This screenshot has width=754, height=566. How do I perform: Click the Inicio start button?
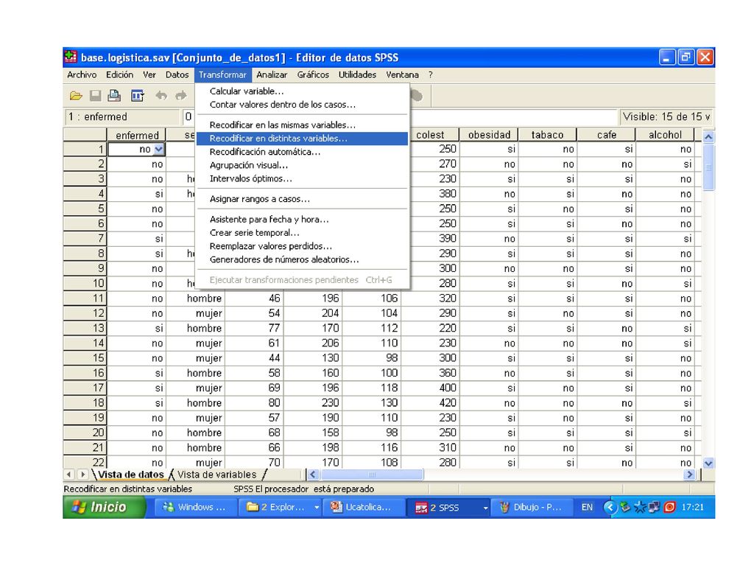pyautogui.click(x=104, y=507)
